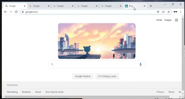The image size is (185, 99).
Task: Click the horizontal scrollbar at bottom
Action: click(x=87, y=97)
